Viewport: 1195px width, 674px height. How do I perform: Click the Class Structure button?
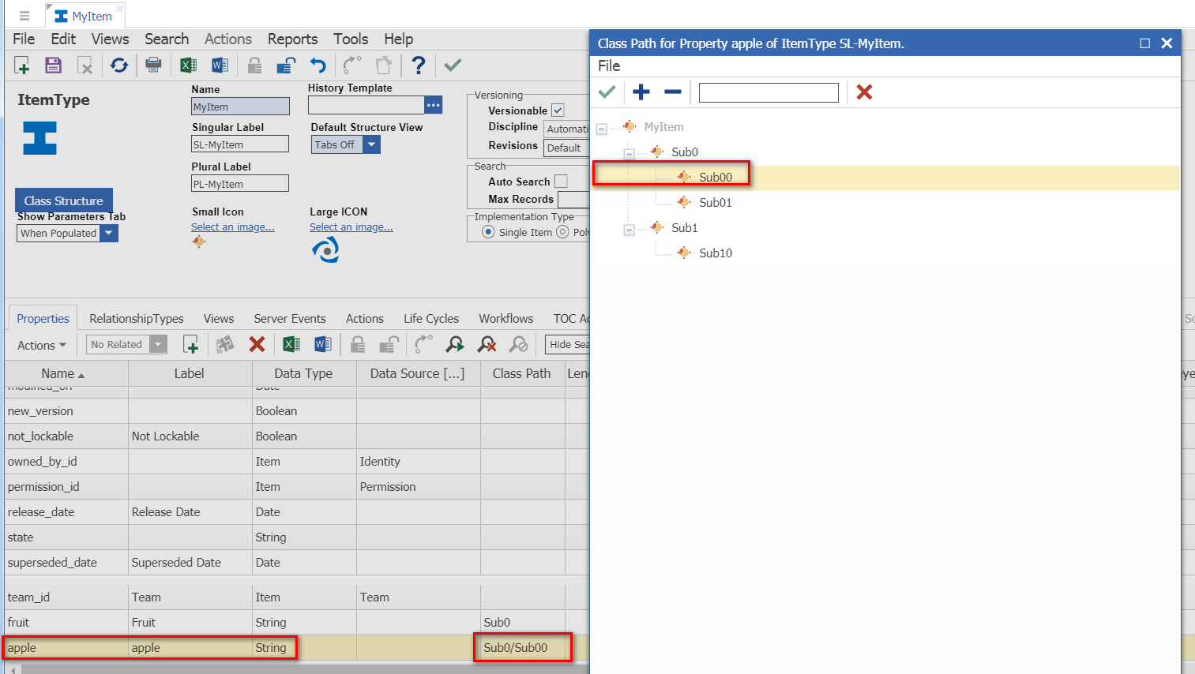pos(64,200)
